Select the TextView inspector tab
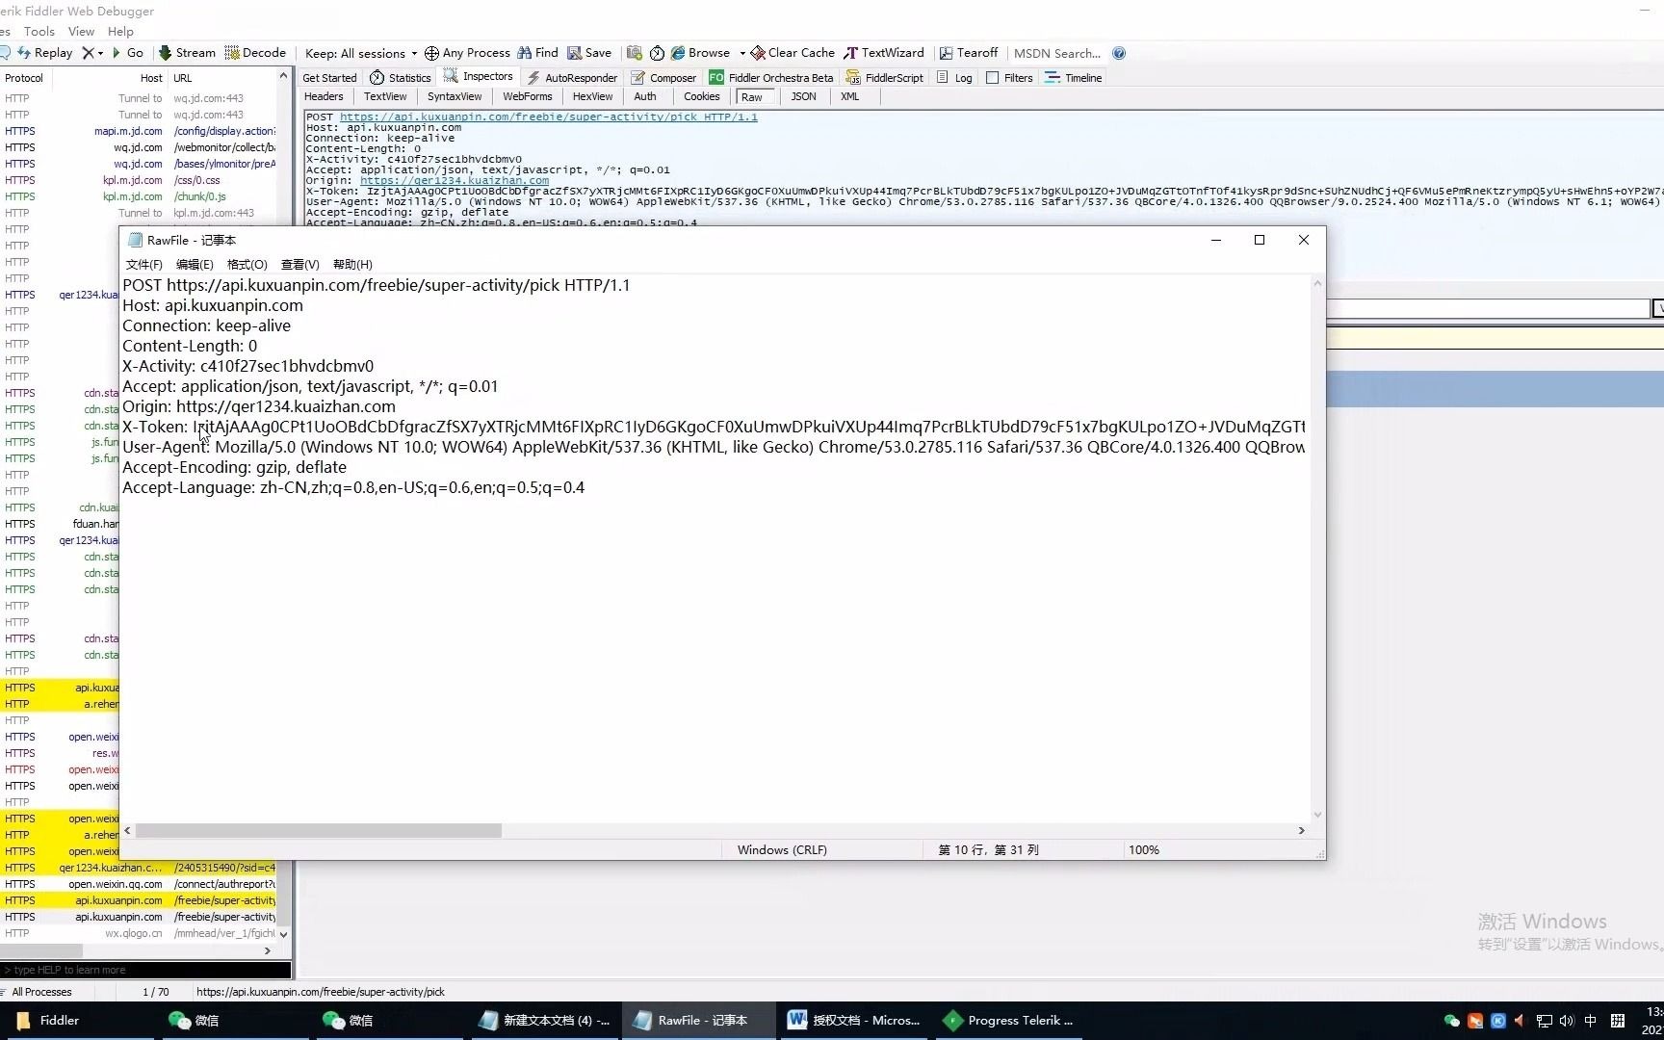The width and height of the screenshot is (1664, 1040). (385, 96)
